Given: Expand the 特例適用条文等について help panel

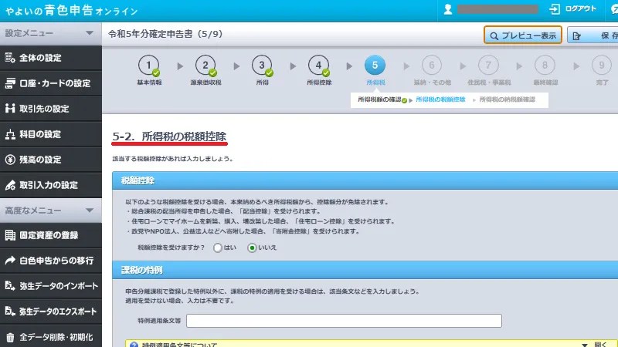Looking at the screenshot, I should 595,345.
